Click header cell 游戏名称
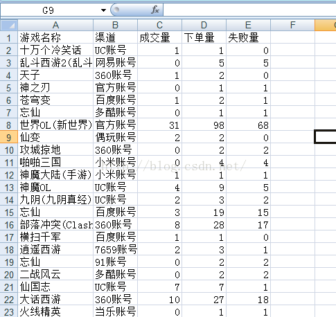This screenshot has height=317, width=336. (55, 37)
